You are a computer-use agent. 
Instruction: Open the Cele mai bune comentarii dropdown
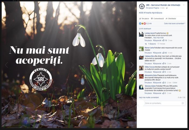(174, 24)
